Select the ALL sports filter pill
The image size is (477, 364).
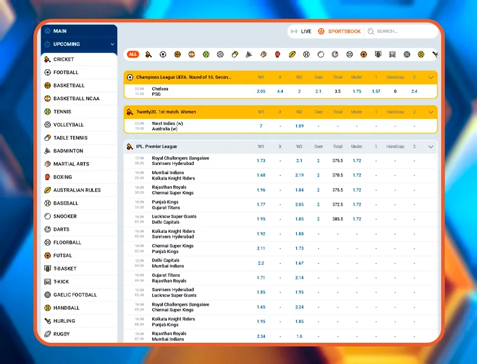coord(133,54)
